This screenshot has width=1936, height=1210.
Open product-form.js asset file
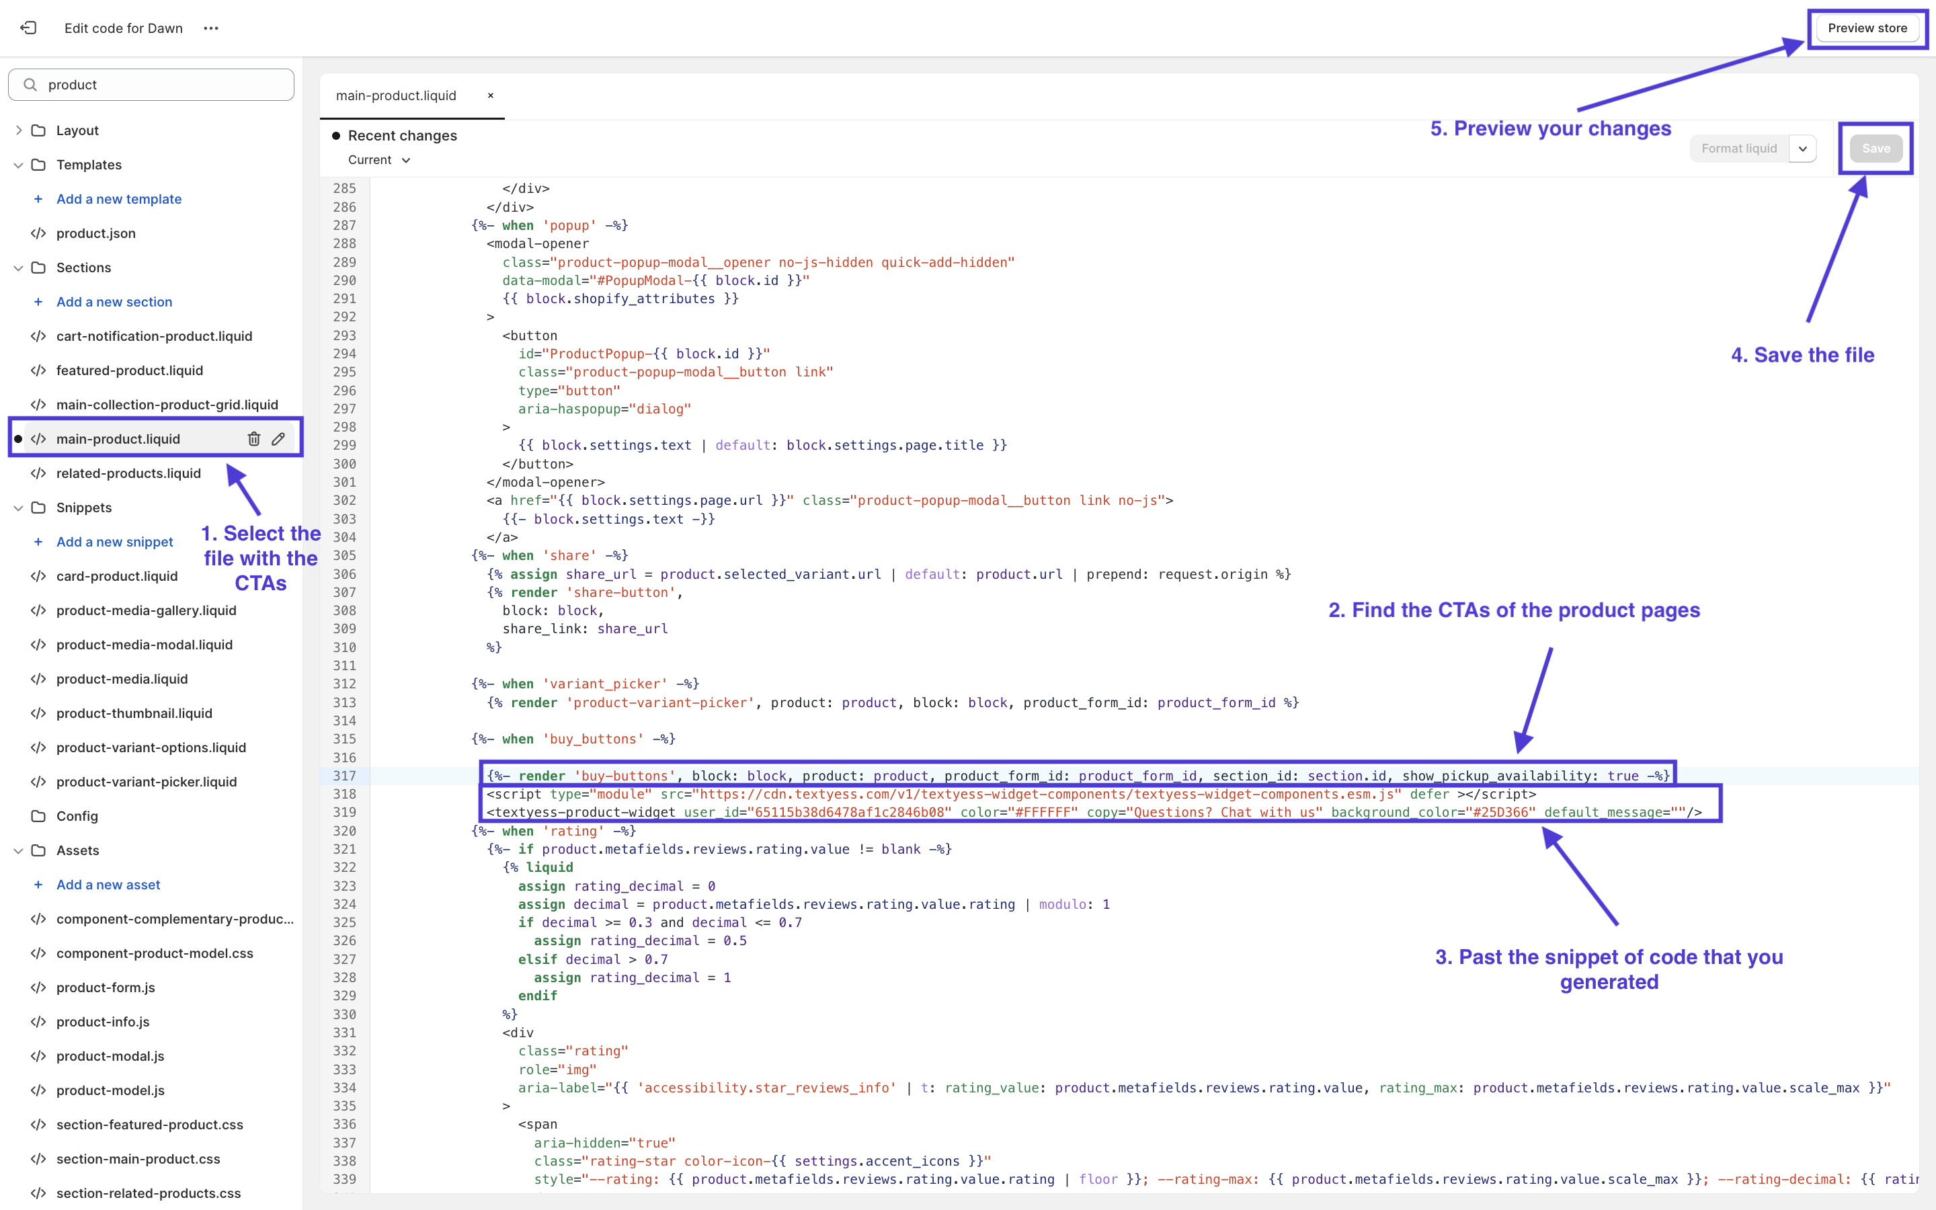106,987
